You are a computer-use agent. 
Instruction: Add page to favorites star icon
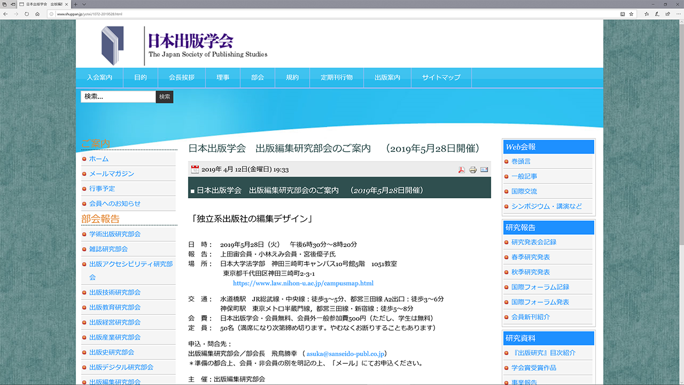631,14
